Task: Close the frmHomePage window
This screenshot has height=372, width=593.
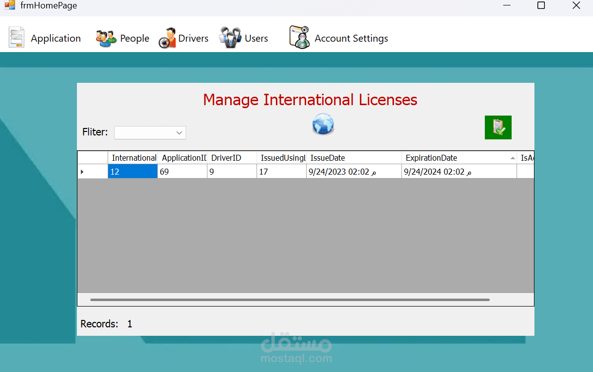Action: pyautogui.click(x=576, y=5)
